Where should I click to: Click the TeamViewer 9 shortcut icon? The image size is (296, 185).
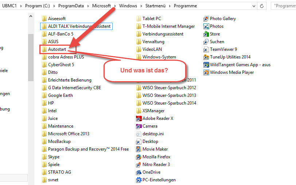pyautogui.click(x=206, y=49)
